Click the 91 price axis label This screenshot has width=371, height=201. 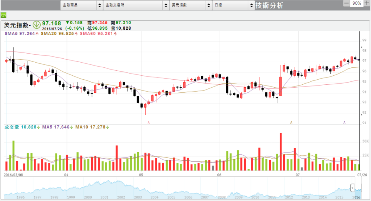364,123
